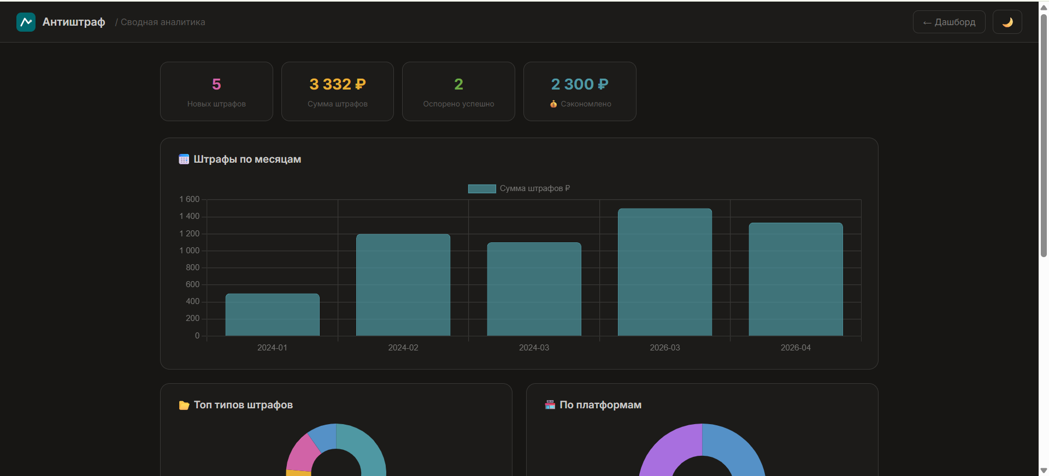Click the Новых штрафов card showing 5

tap(216, 91)
